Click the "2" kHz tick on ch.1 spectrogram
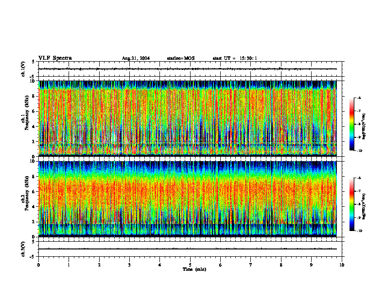The image size is (385, 297). 34,142
